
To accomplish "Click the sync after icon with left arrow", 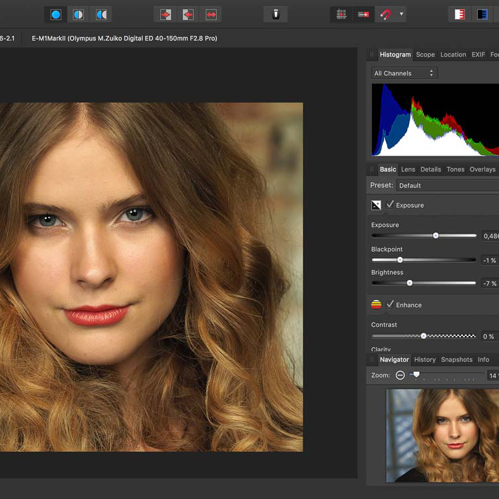I will tap(188, 14).
